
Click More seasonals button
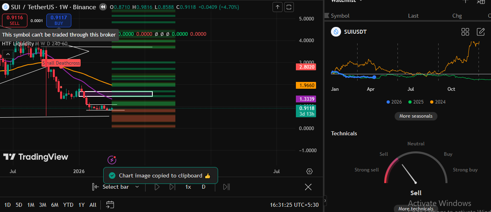click(416, 116)
